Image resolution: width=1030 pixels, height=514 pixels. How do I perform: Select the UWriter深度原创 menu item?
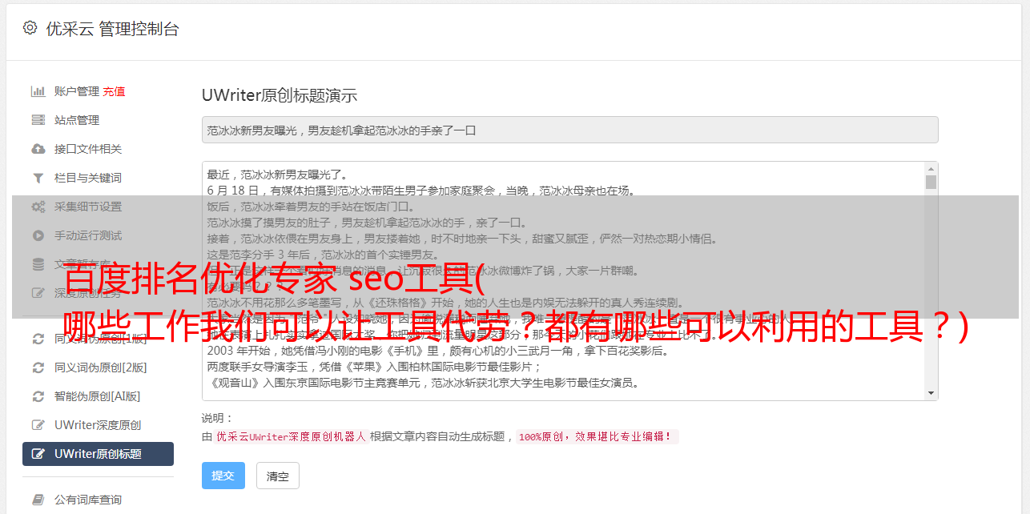tap(98, 425)
